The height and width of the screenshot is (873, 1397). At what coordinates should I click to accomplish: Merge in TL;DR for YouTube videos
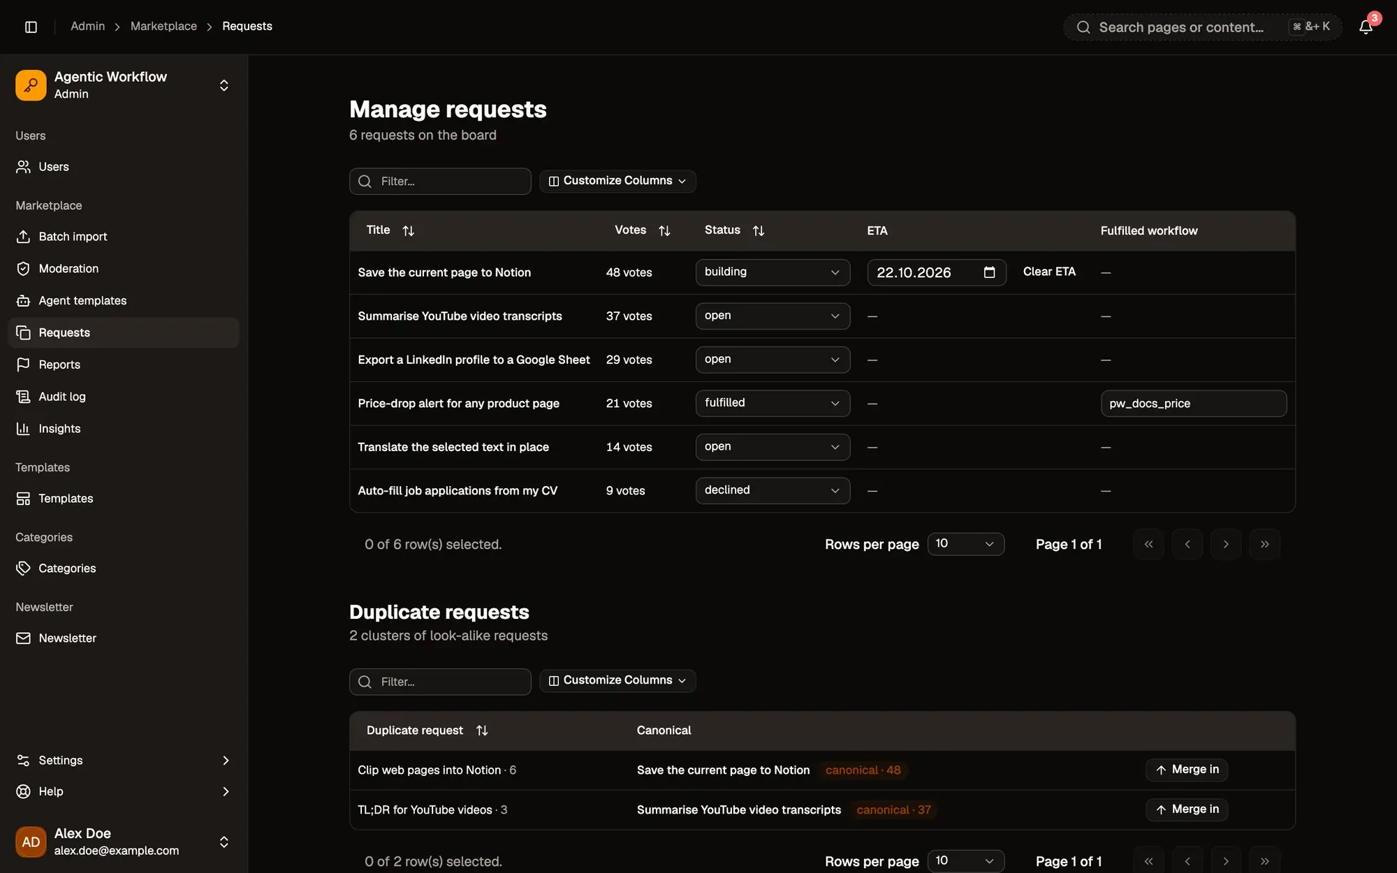click(1187, 809)
